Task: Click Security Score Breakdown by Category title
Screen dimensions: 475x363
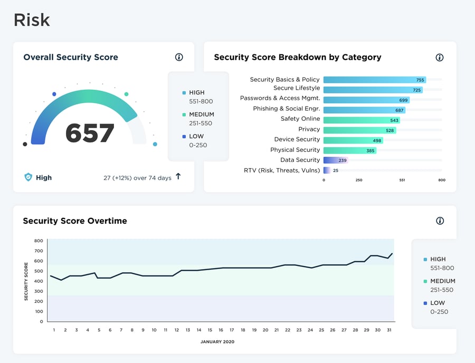Action: coord(298,57)
